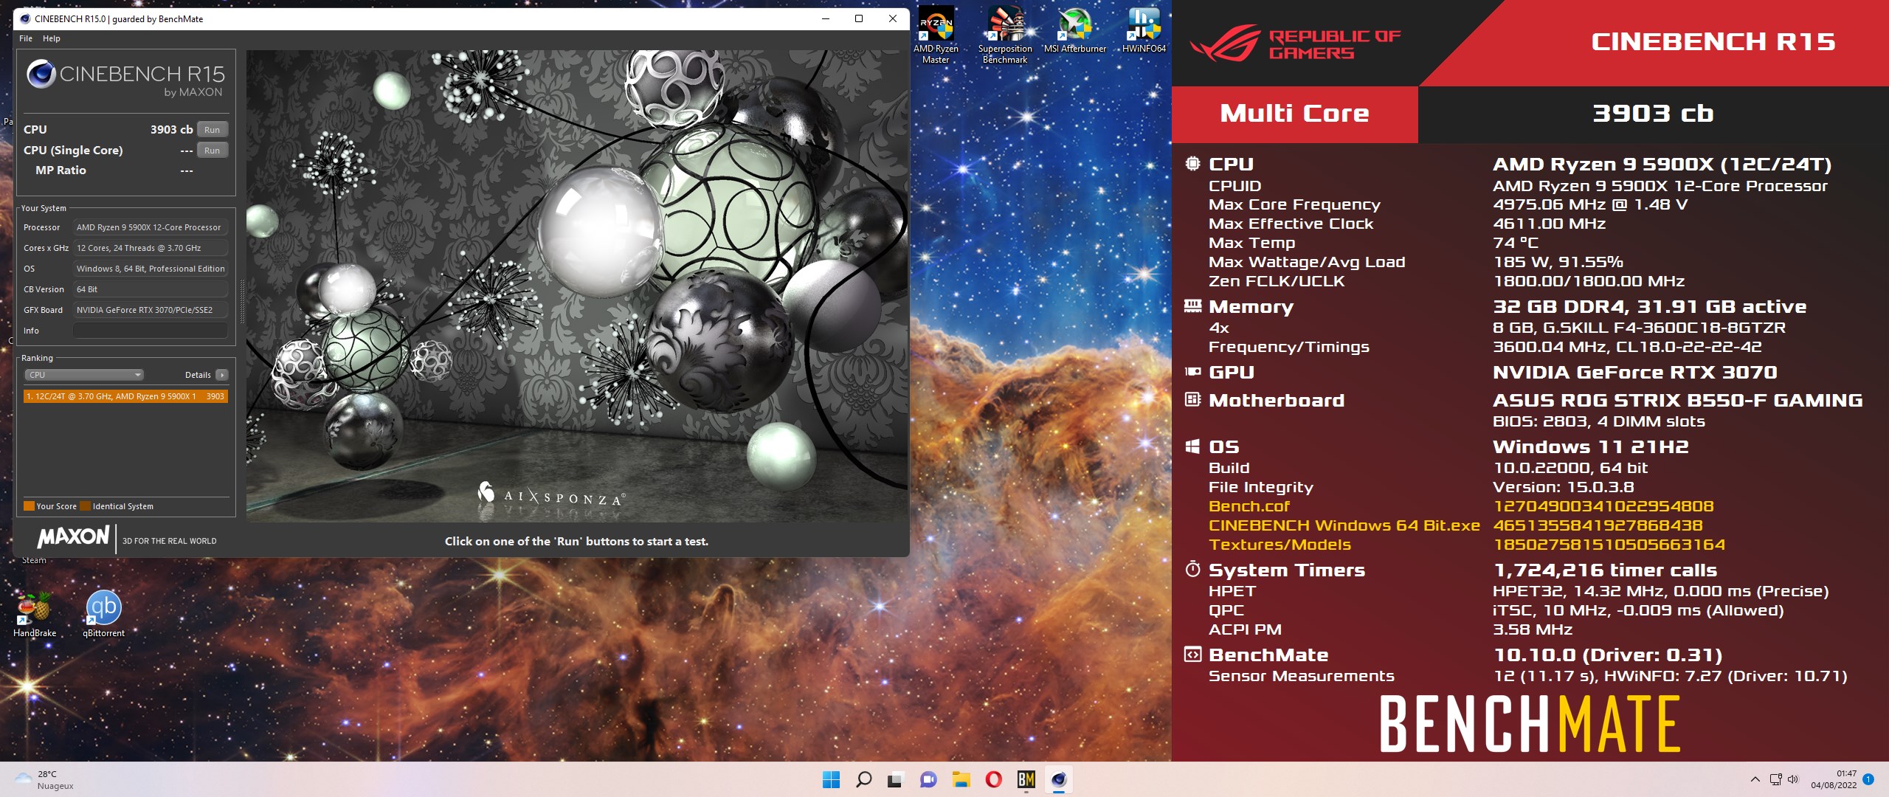Viewport: 1889px width, 797px height.
Task: Open qBittorrent desktop shortcut
Action: click(103, 615)
